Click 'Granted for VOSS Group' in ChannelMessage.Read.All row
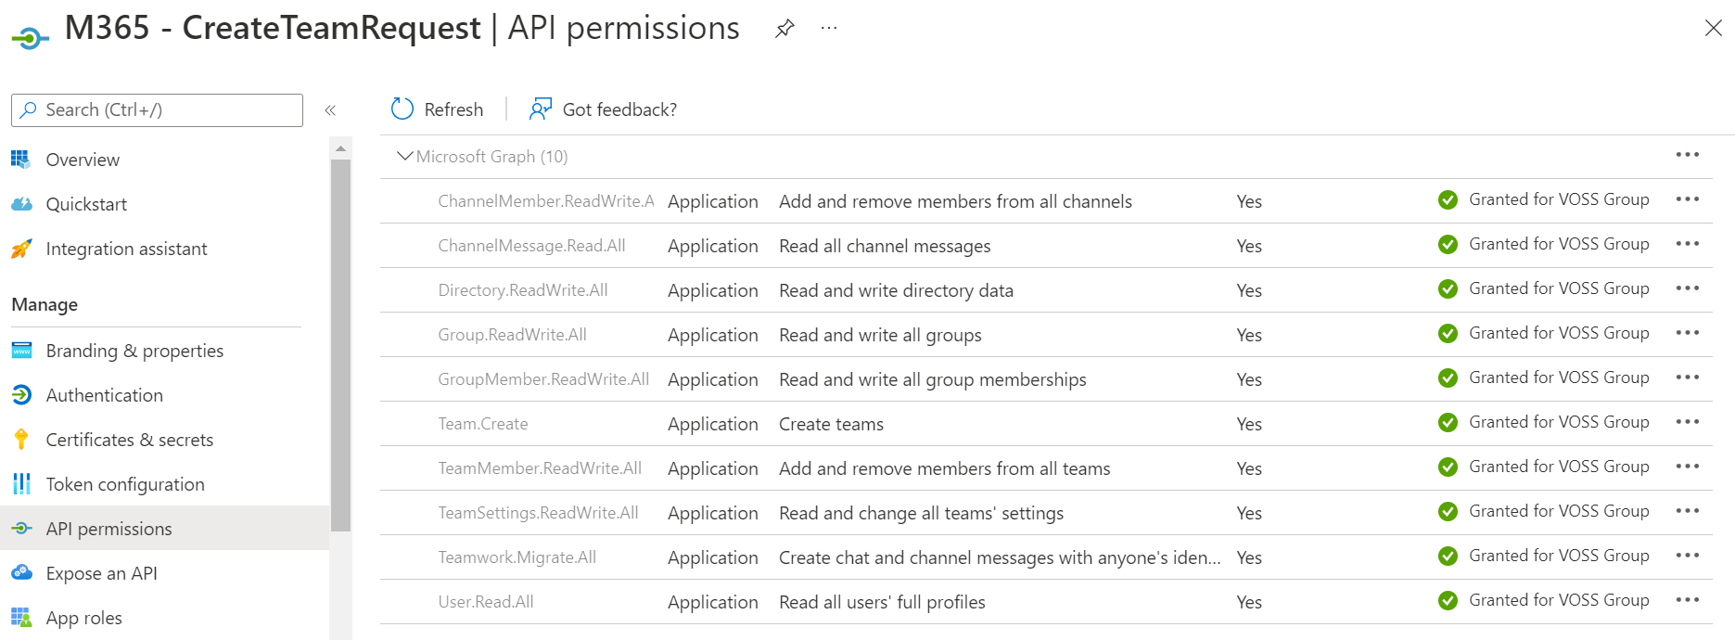 1559,244
